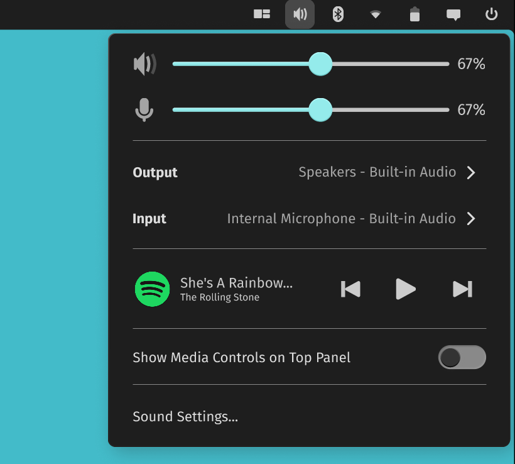Play the current song
515x464 pixels.
pos(406,289)
